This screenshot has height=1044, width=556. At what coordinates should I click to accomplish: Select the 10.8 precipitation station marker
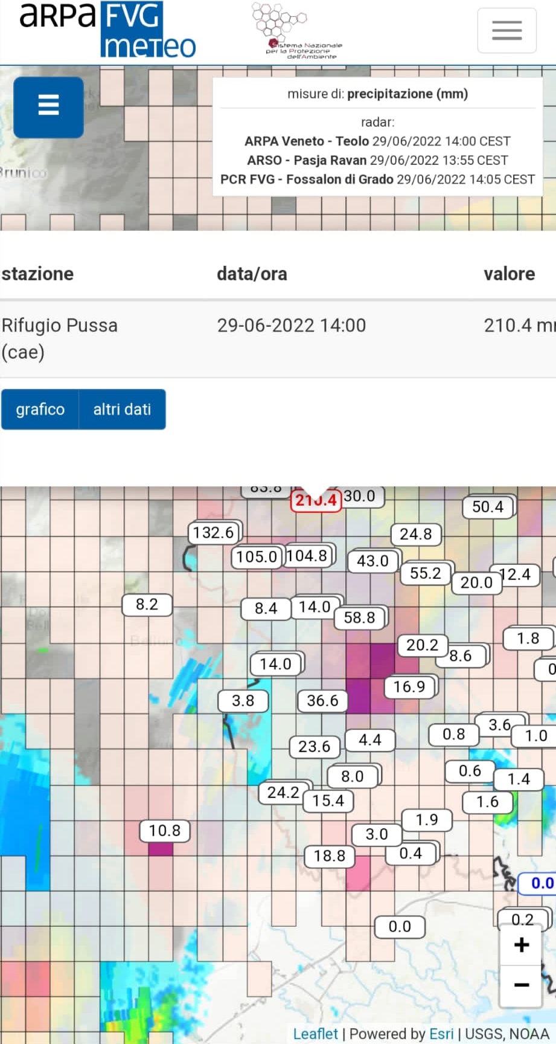[x=165, y=831]
